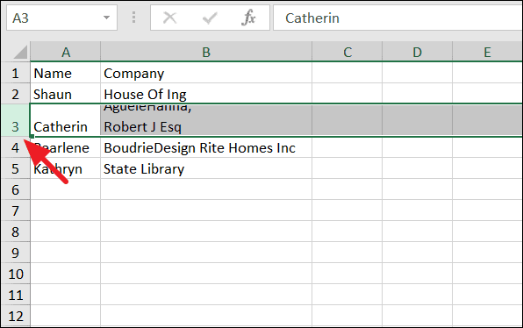Click the Select All triangle corner
Viewport: 523px width, 328px height.
[20, 53]
